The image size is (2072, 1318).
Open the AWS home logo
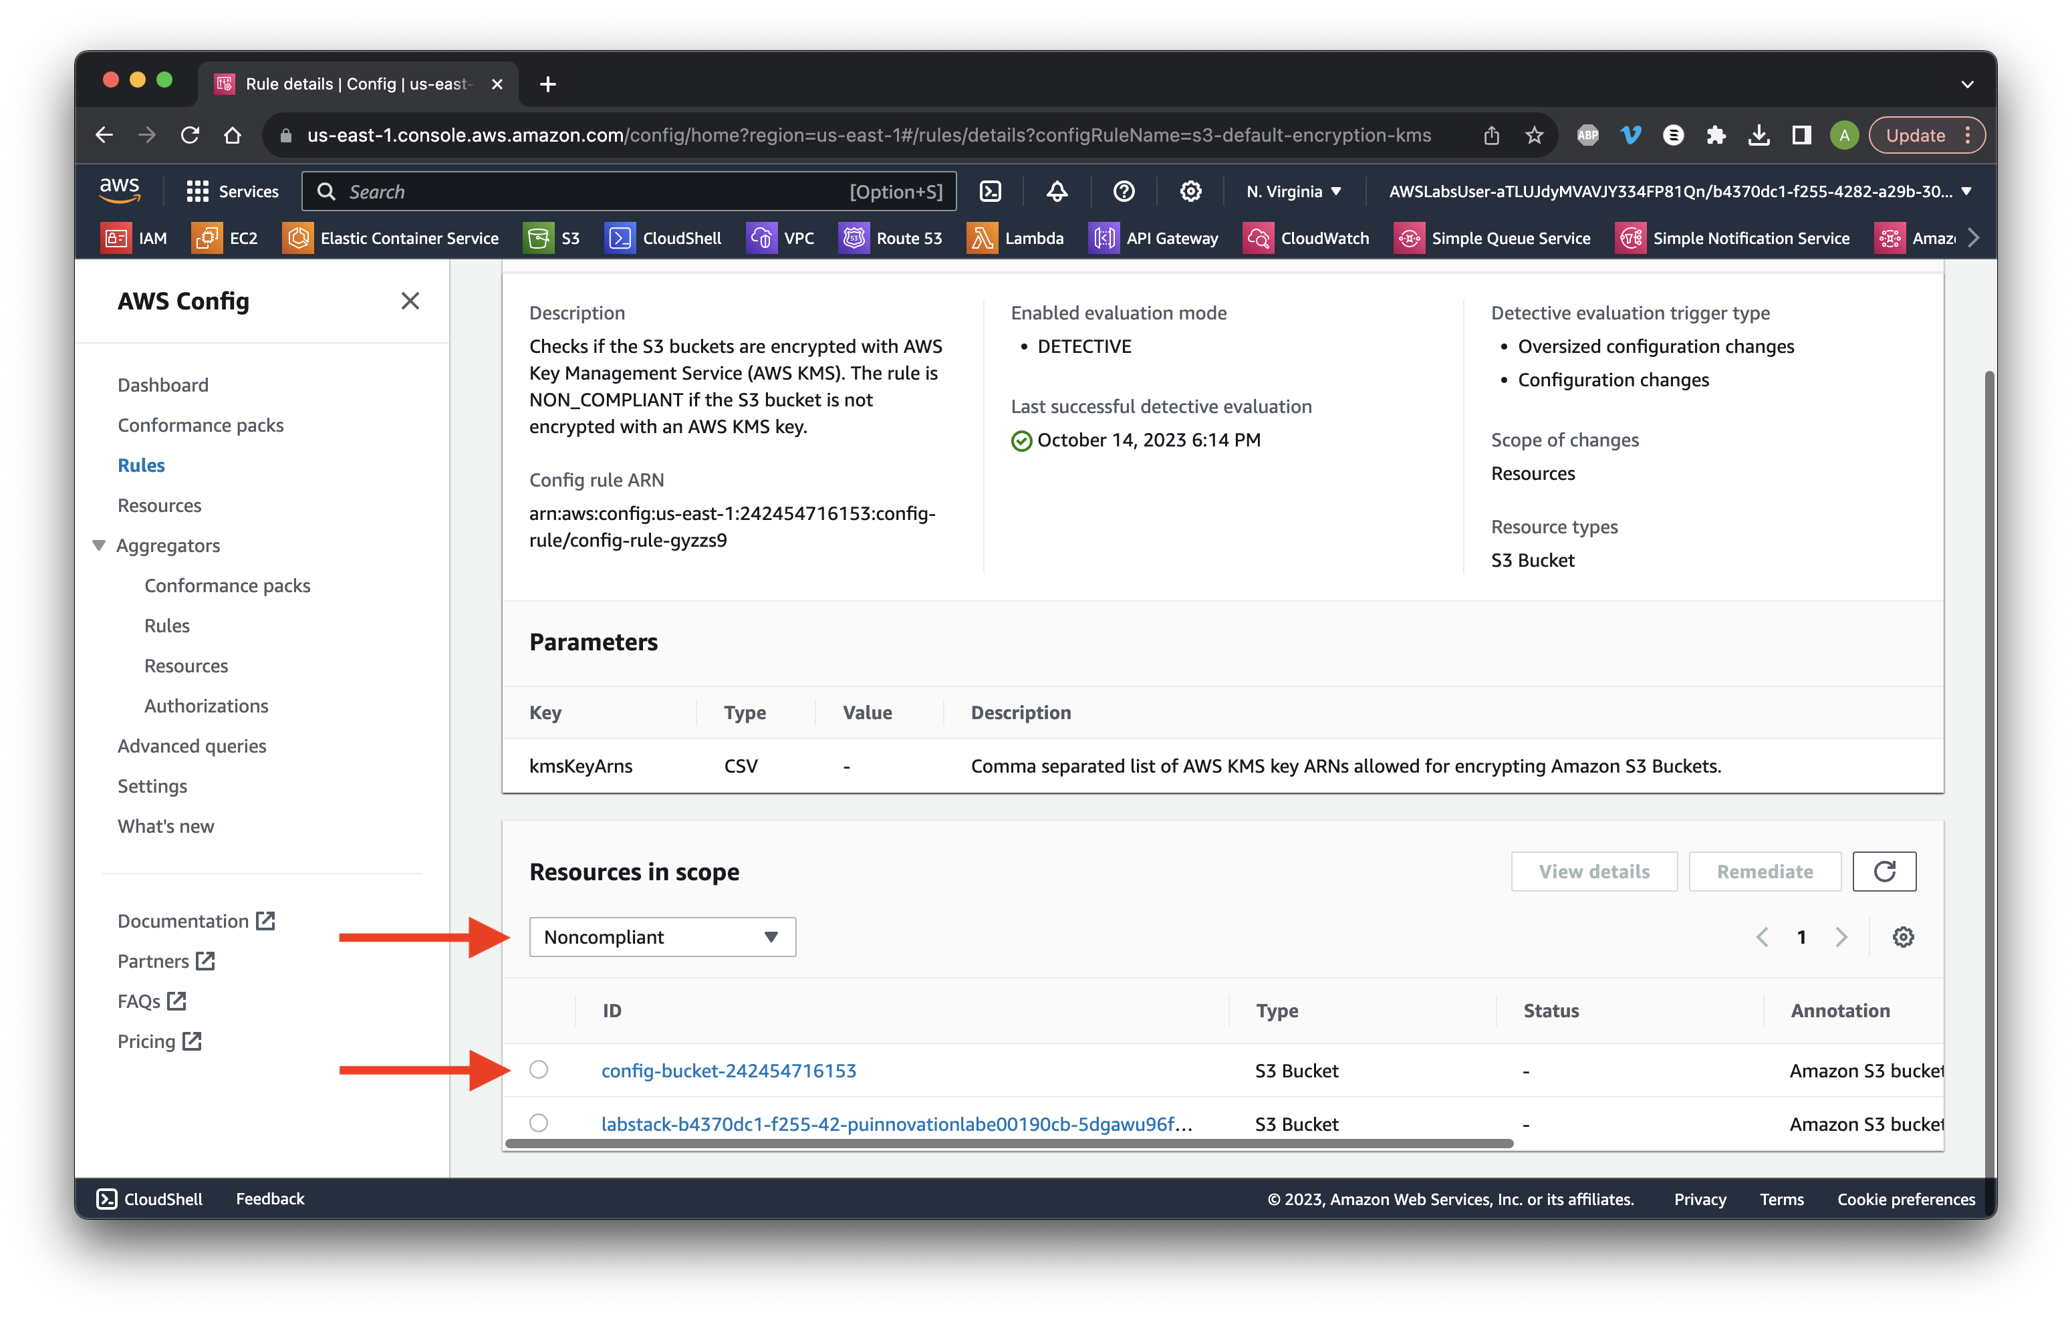tap(120, 190)
